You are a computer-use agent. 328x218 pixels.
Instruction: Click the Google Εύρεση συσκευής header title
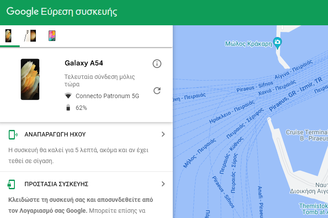(x=62, y=11)
